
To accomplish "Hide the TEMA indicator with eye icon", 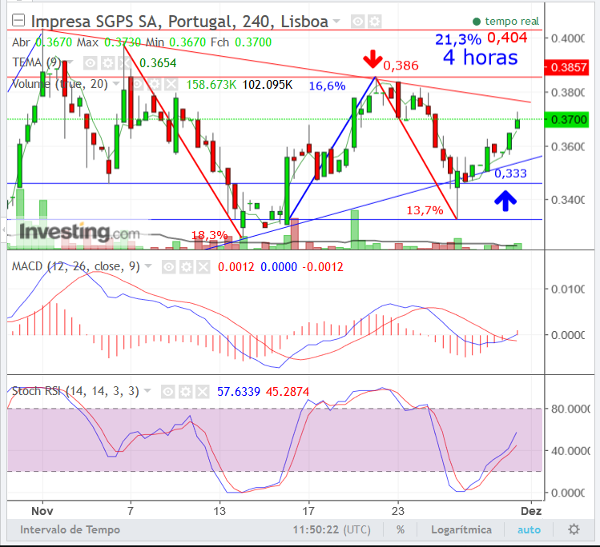I will 90,63.
